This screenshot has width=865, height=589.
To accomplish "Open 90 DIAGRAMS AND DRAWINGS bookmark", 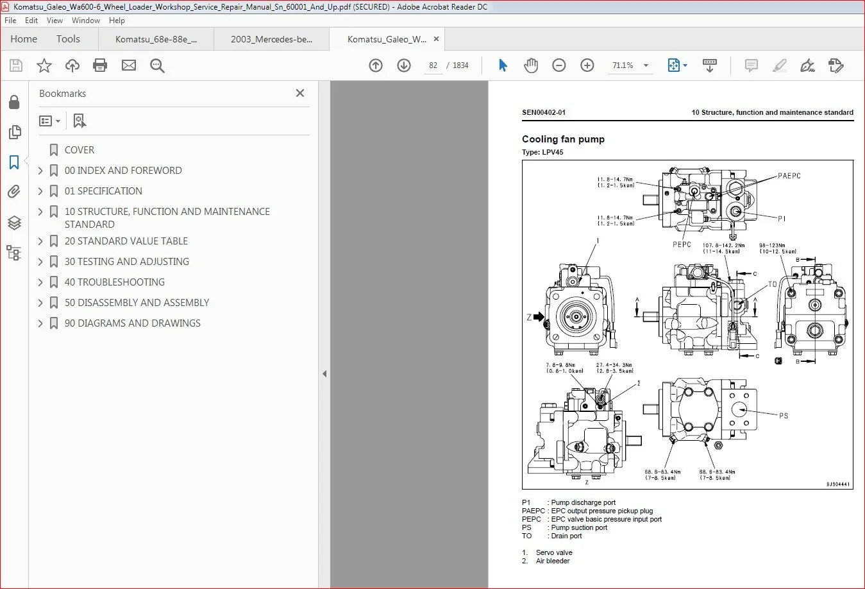I will (133, 323).
